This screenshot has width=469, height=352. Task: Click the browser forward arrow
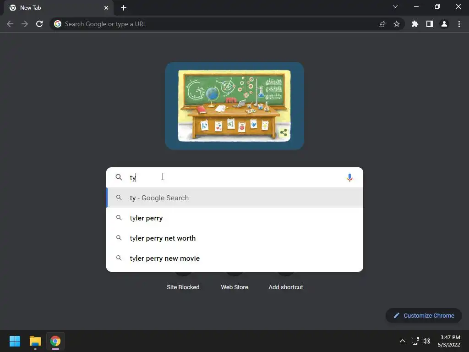coord(25,24)
